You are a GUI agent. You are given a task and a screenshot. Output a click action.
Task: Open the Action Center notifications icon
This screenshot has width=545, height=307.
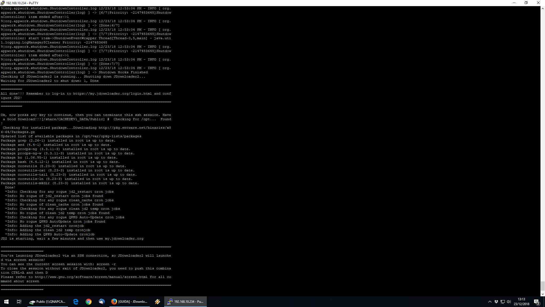click(x=536, y=302)
